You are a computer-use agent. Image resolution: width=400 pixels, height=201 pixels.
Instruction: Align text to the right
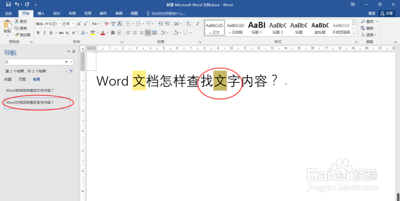point(141,33)
